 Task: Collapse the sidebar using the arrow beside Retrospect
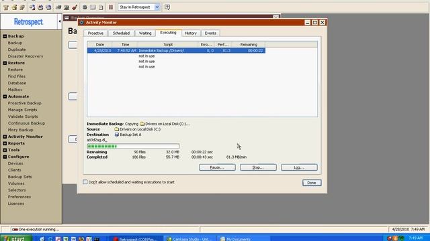point(60,21)
